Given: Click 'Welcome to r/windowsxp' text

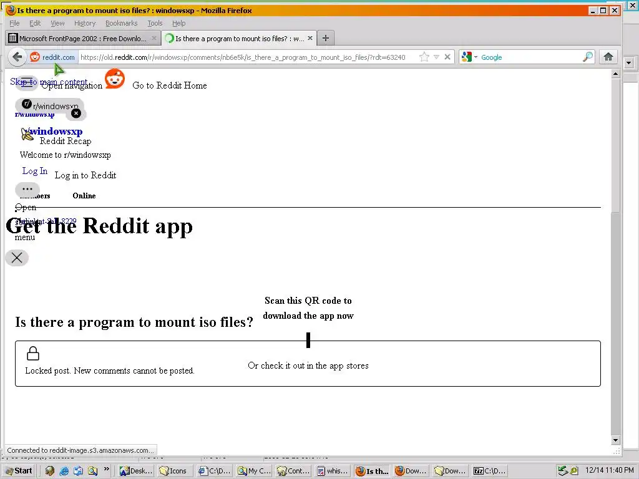Looking at the screenshot, I should tap(65, 155).
